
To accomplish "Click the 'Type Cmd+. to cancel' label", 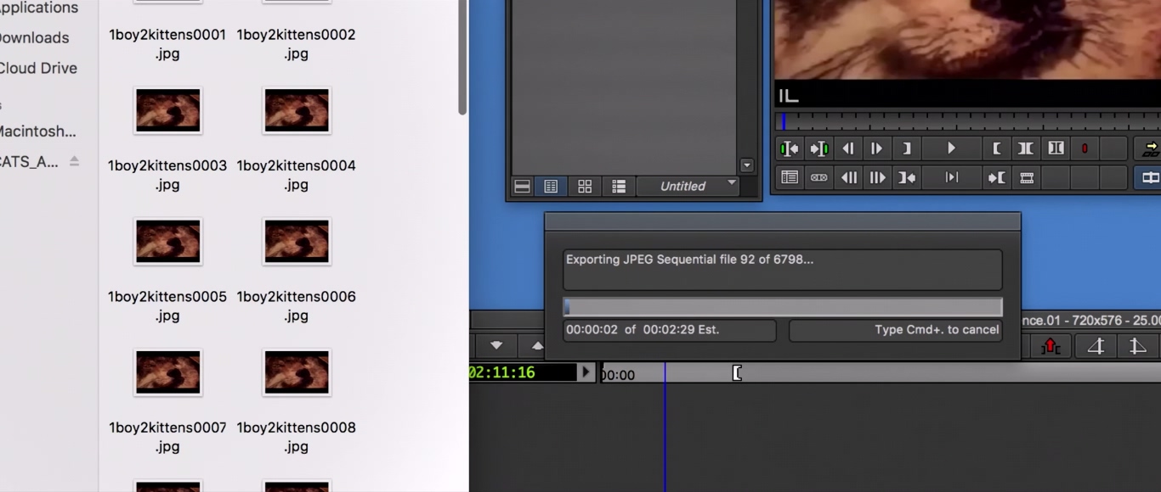I will pyautogui.click(x=937, y=330).
